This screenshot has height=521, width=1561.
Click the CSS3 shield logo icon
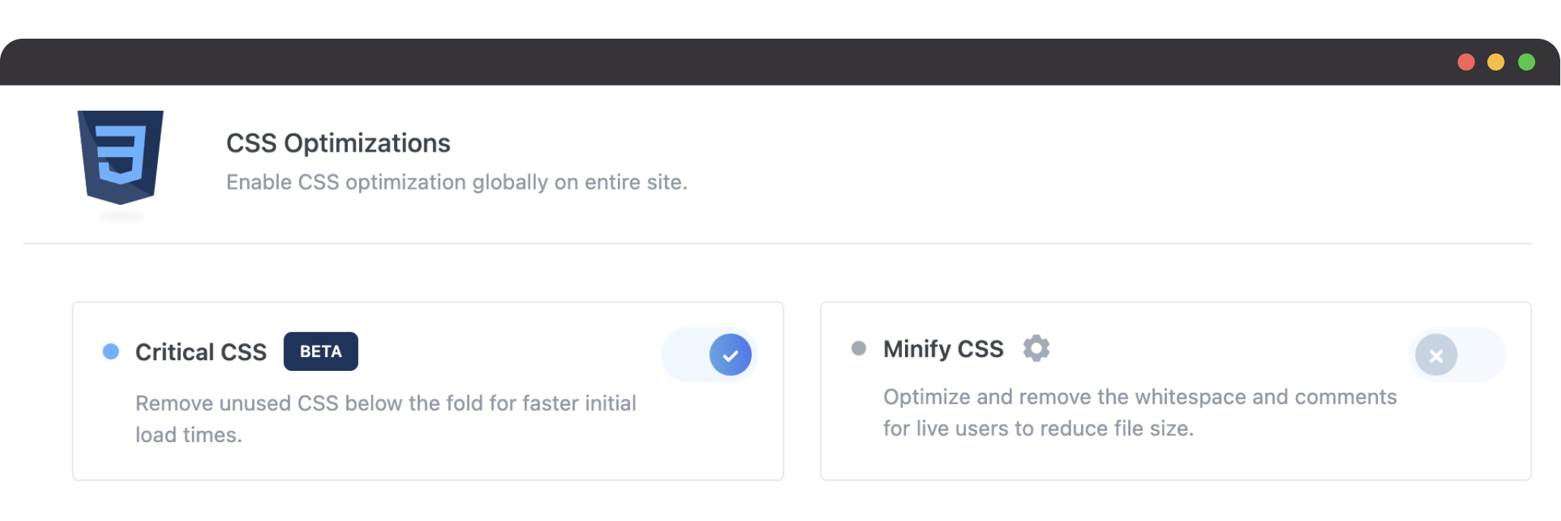click(x=121, y=157)
